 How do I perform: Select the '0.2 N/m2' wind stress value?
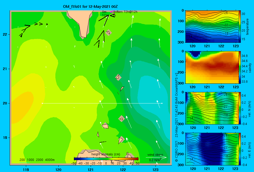(x=155, y=160)
